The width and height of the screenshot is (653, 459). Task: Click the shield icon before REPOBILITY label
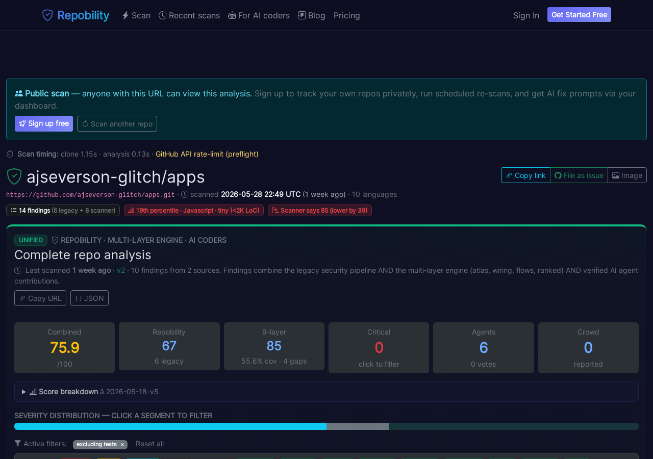[55, 240]
